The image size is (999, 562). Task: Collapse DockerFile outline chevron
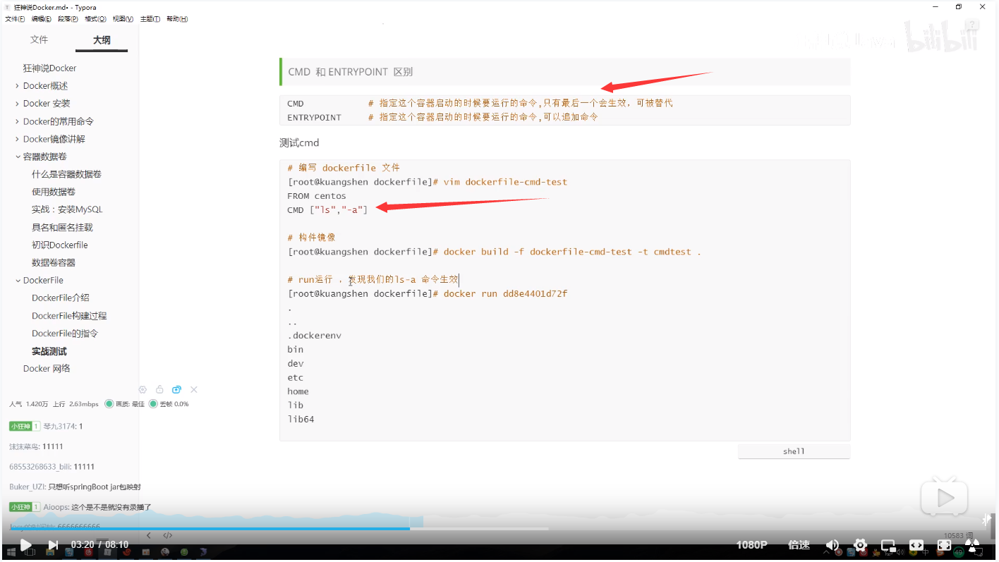tap(18, 280)
